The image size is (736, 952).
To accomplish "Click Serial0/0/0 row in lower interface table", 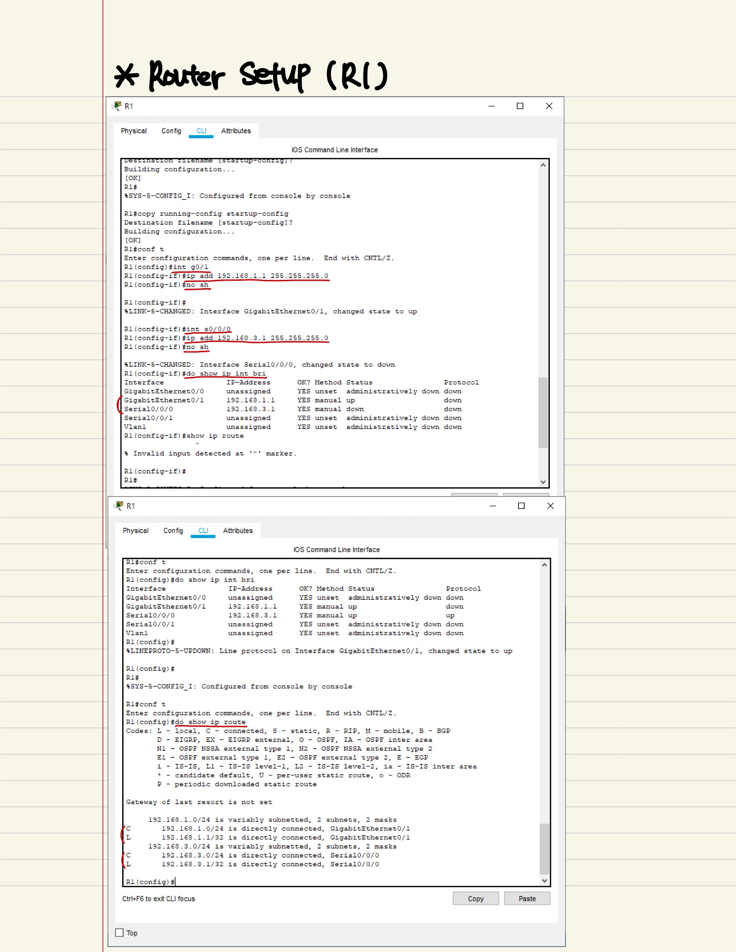I will (290, 615).
